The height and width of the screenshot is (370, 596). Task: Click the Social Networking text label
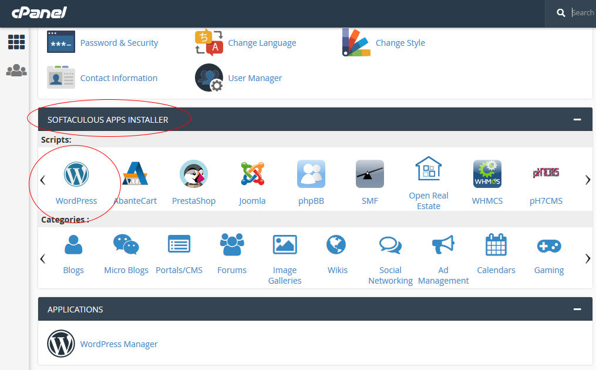pyautogui.click(x=390, y=275)
